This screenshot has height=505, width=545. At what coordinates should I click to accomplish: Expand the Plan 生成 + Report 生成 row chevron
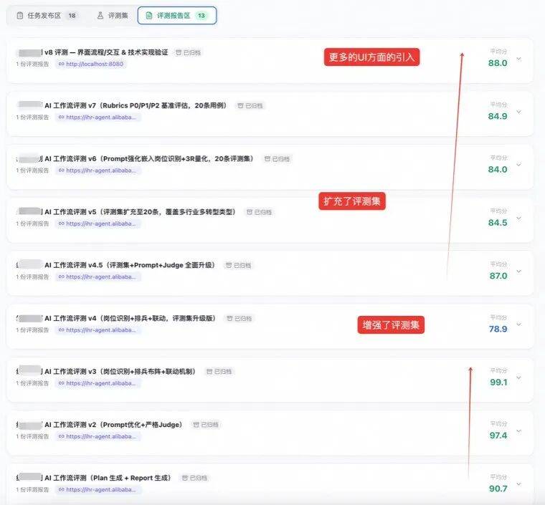click(x=518, y=484)
